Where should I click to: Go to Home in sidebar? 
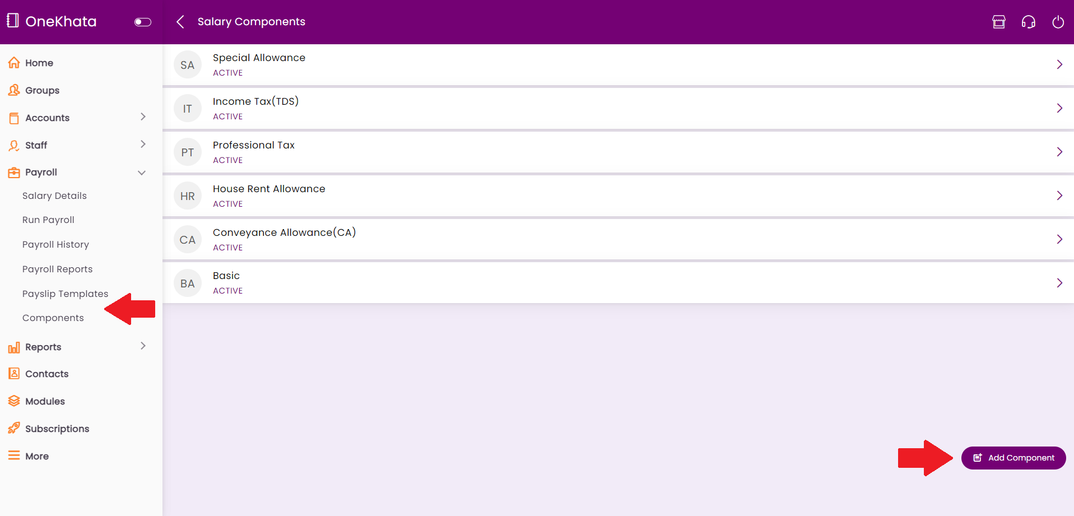pyautogui.click(x=39, y=63)
